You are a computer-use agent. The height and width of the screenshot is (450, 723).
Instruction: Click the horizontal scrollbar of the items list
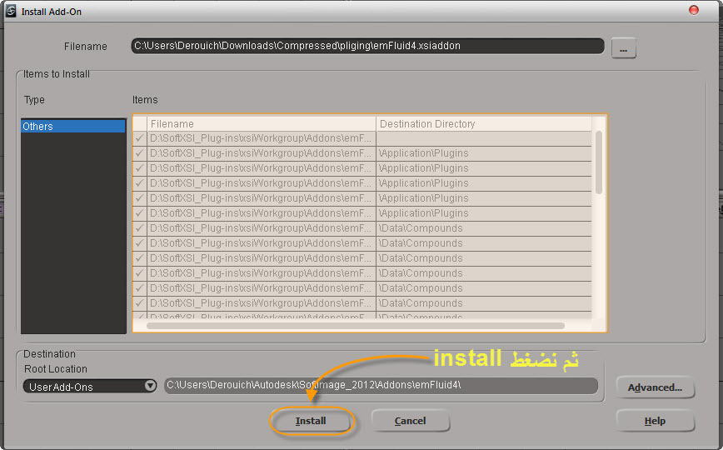coord(355,326)
